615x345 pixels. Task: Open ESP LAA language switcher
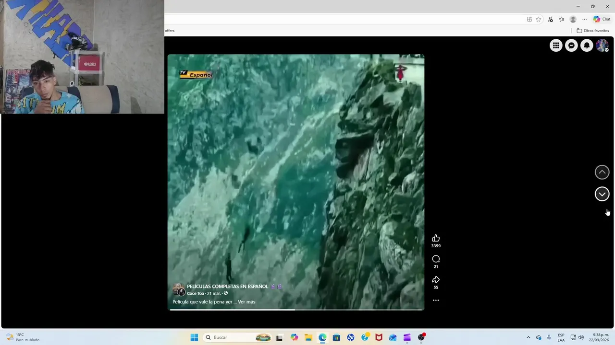tap(561, 337)
